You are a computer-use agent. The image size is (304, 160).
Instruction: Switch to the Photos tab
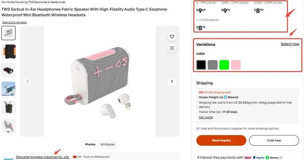click(x=90, y=144)
